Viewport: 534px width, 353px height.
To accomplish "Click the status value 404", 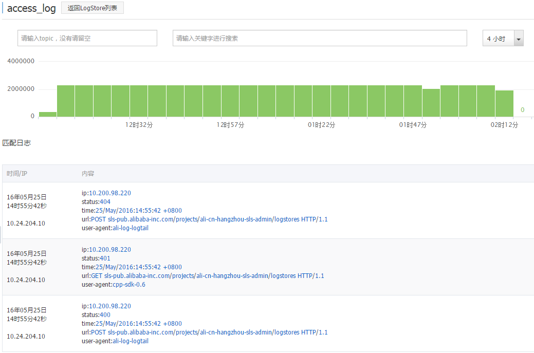I will (x=105, y=202).
